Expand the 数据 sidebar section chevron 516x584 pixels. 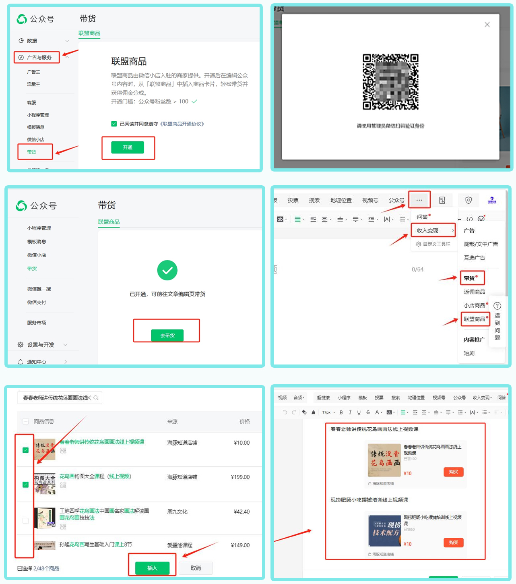[x=67, y=41]
